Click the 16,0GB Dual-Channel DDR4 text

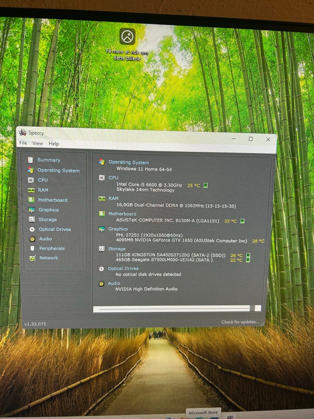tap(176, 206)
